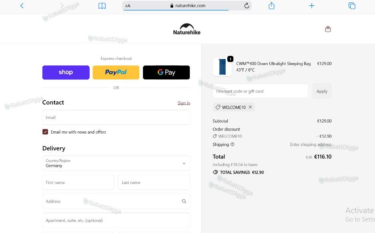Tap the AA reader text size control
This screenshot has height=233, width=375.
coord(128,6)
